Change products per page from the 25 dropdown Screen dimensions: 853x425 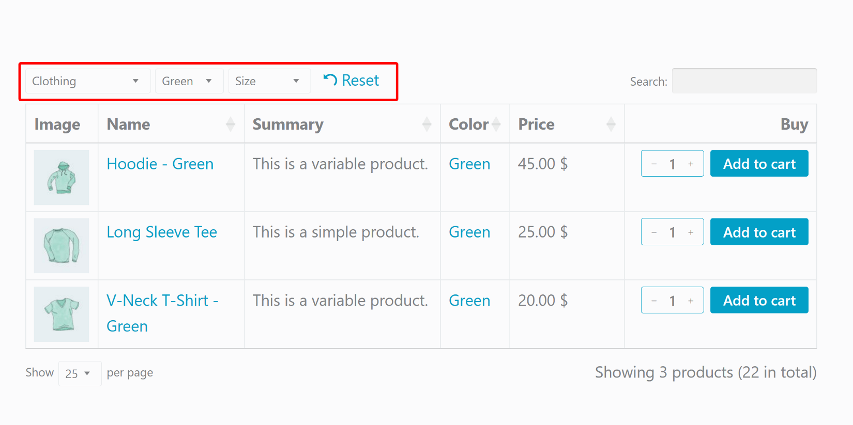(x=80, y=373)
